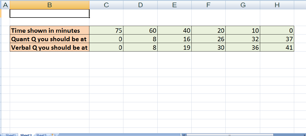
Task: Switch to the Sheet3 tab
Action: tap(41, 135)
